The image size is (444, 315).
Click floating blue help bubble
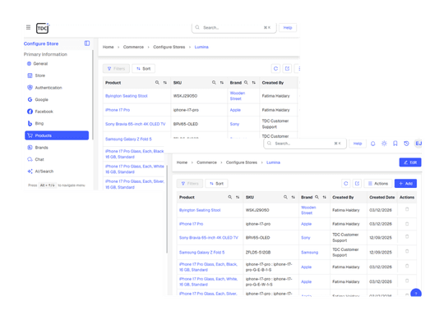coord(416,293)
